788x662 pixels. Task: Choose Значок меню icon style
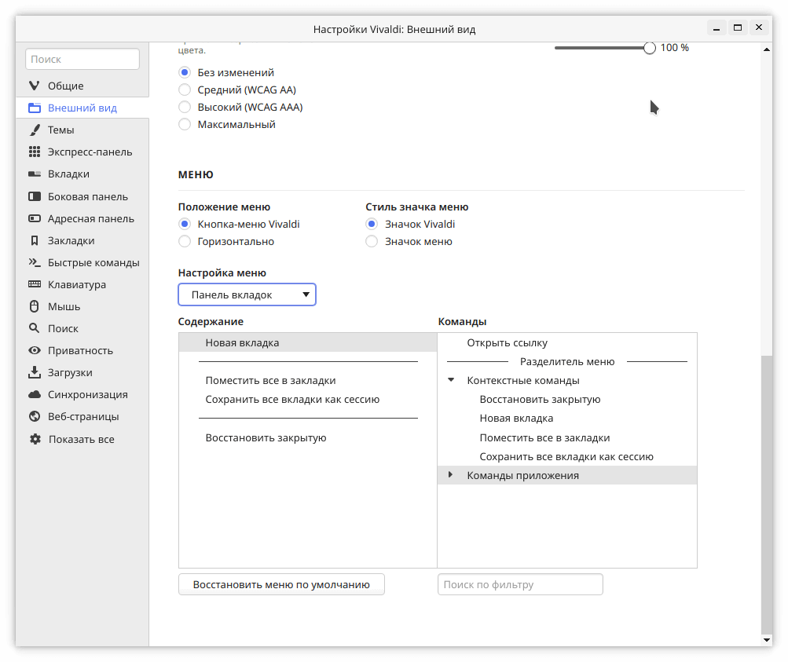(372, 242)
